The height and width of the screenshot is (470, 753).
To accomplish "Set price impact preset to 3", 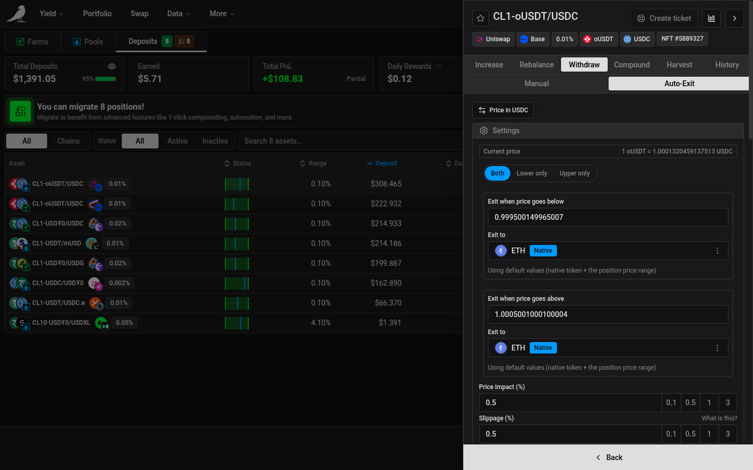I will tap(727, 403).
